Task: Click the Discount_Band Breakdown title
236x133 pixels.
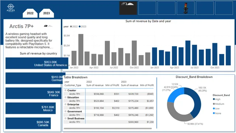Action: point(194,77)
